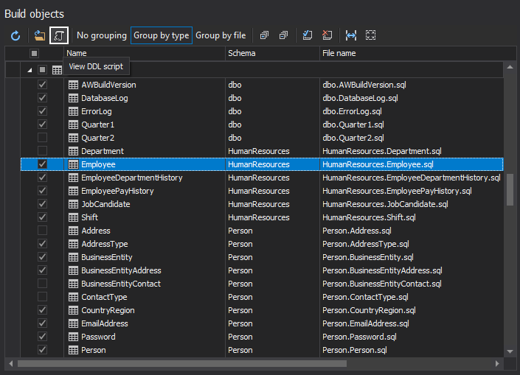Click the uncheck all objects icon

coord(327,35)
